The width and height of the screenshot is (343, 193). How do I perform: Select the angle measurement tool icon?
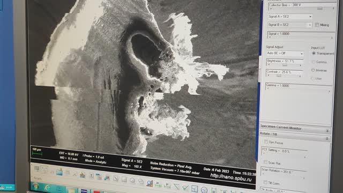tap(176, 187)
